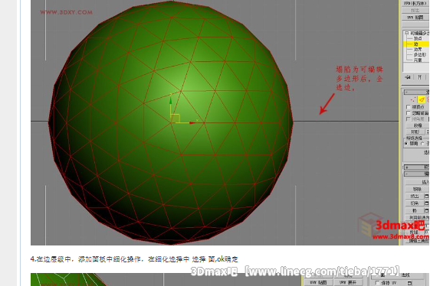Click the FFD (长方体) modifier button

415,3
